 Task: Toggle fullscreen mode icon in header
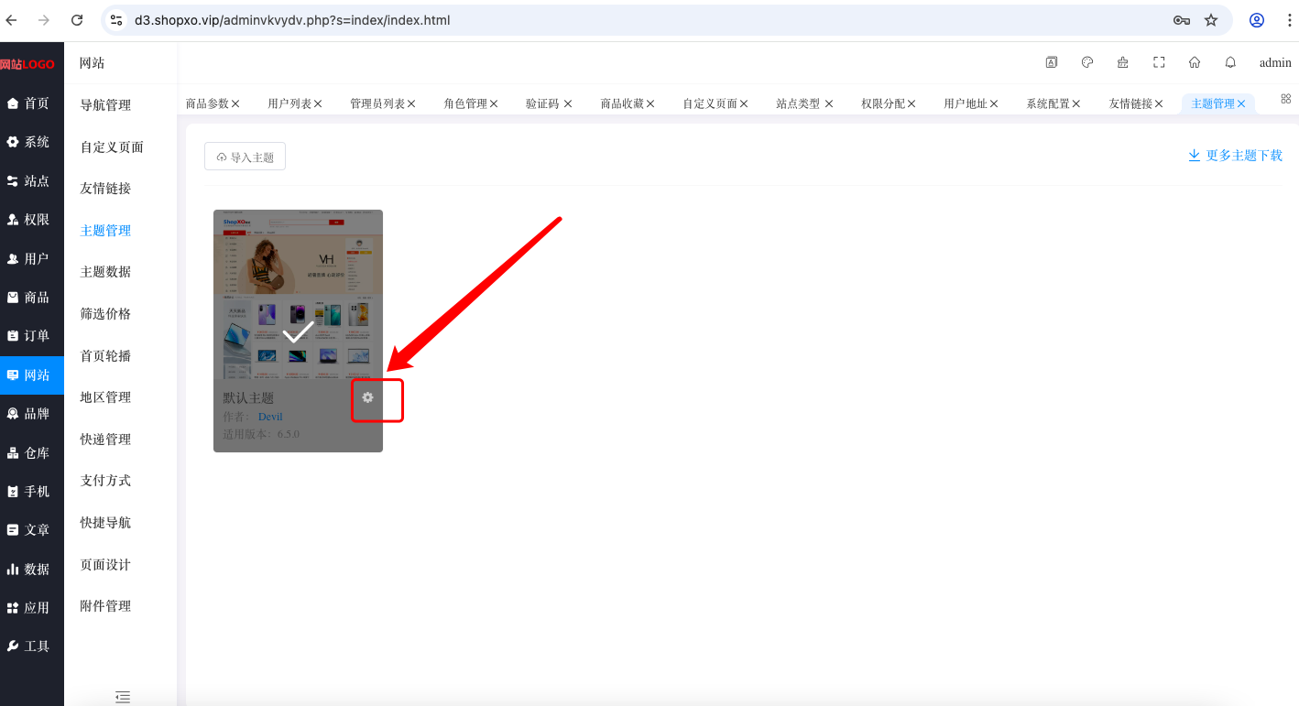pyautogui.click(x=1159, y=62)
